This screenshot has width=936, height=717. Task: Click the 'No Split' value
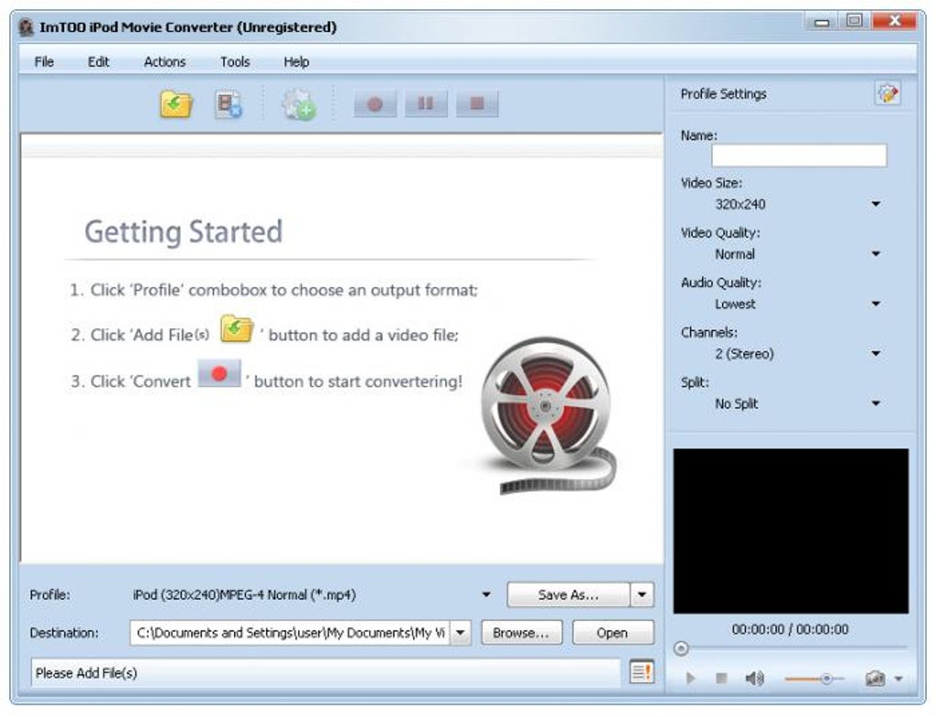[x=737, y=403]
